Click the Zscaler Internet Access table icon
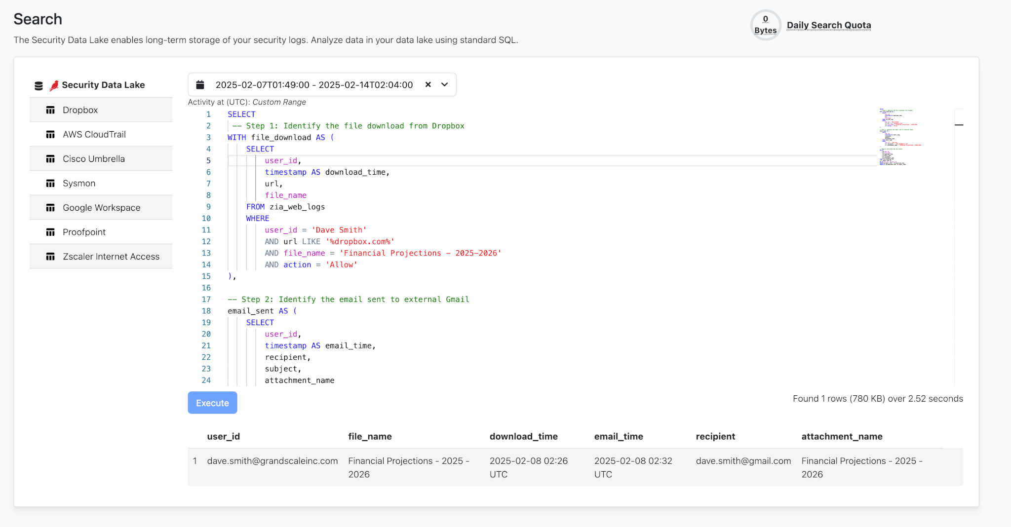This screenshot has height=527, width=1011. [x=50, y=257]
